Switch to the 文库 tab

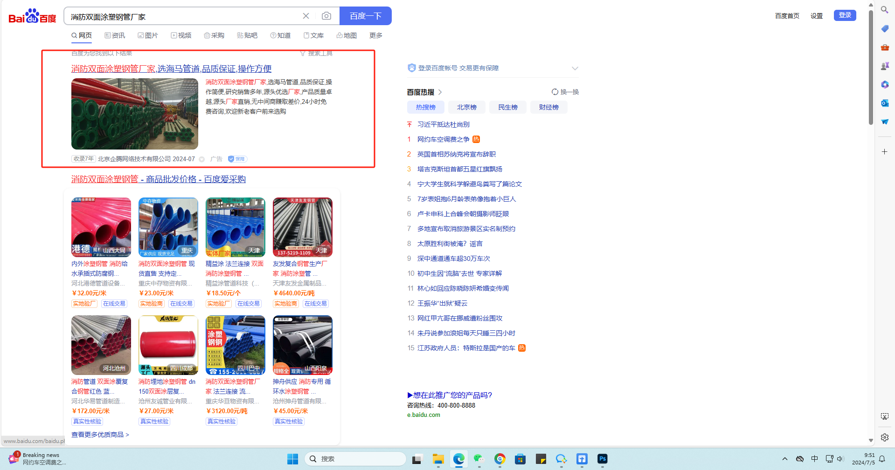tap(313, 35)
